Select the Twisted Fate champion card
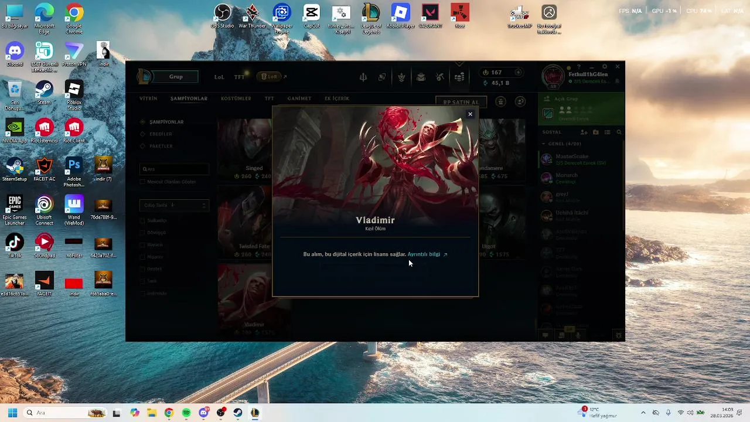Image resolution: width=750 pixels, height=422 pixels. (245, 223)
